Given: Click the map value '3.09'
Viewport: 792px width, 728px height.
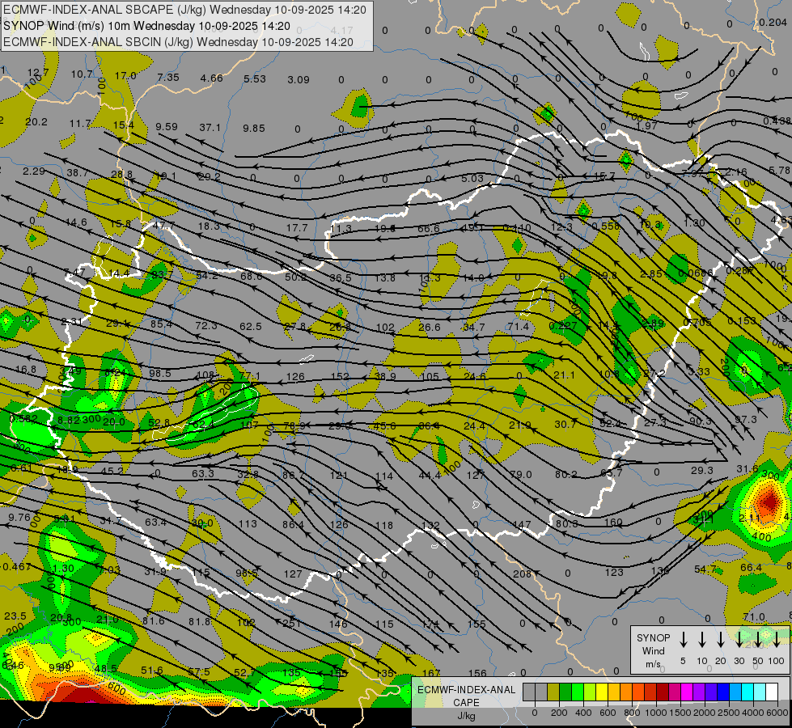Looking at the screenshot, I should coord(299,80).
